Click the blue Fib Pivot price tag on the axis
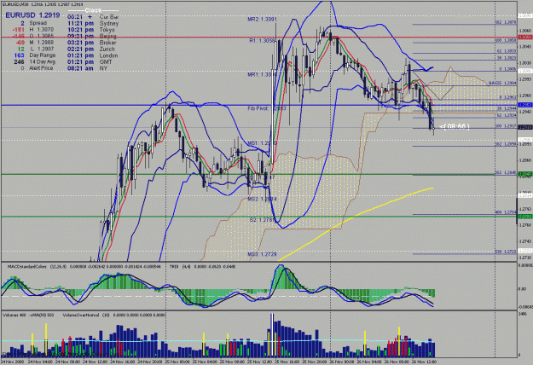The width and height of the screenshot is (533, 365). tap(525, 106)
